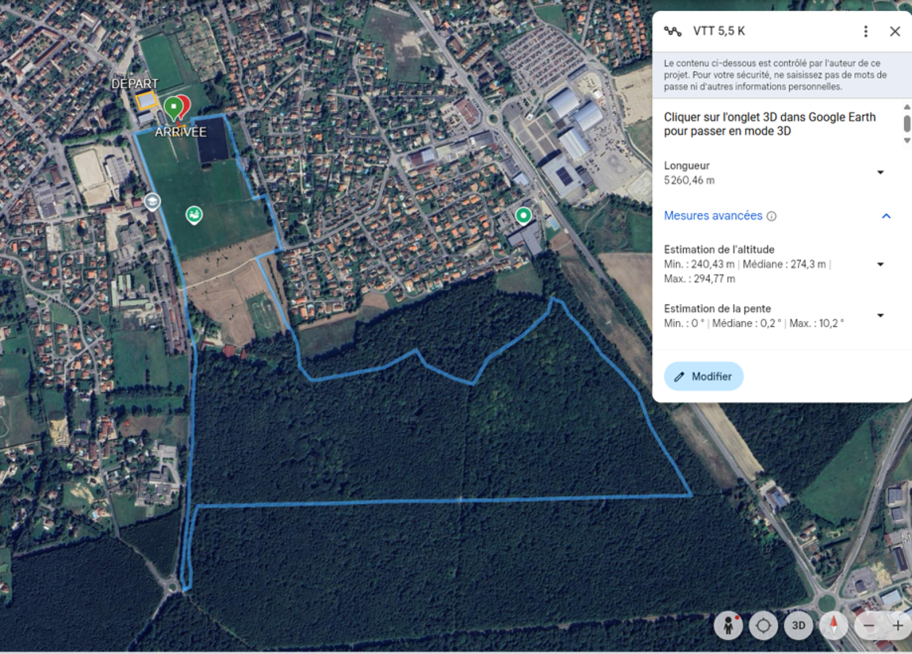
Task: Click the panel scrollbar down arrow
Action: coord(907,141)
